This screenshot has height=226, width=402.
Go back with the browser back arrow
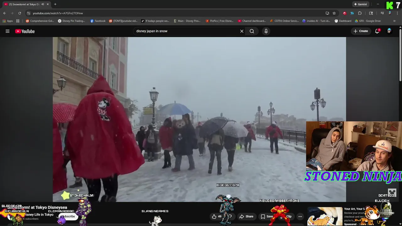tap(4, 13)
